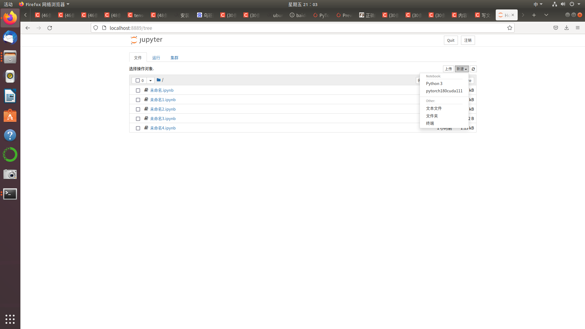Open a new tab with the plus icon
This screenshot has width=585, height=329.
click(x=534, y=15)
